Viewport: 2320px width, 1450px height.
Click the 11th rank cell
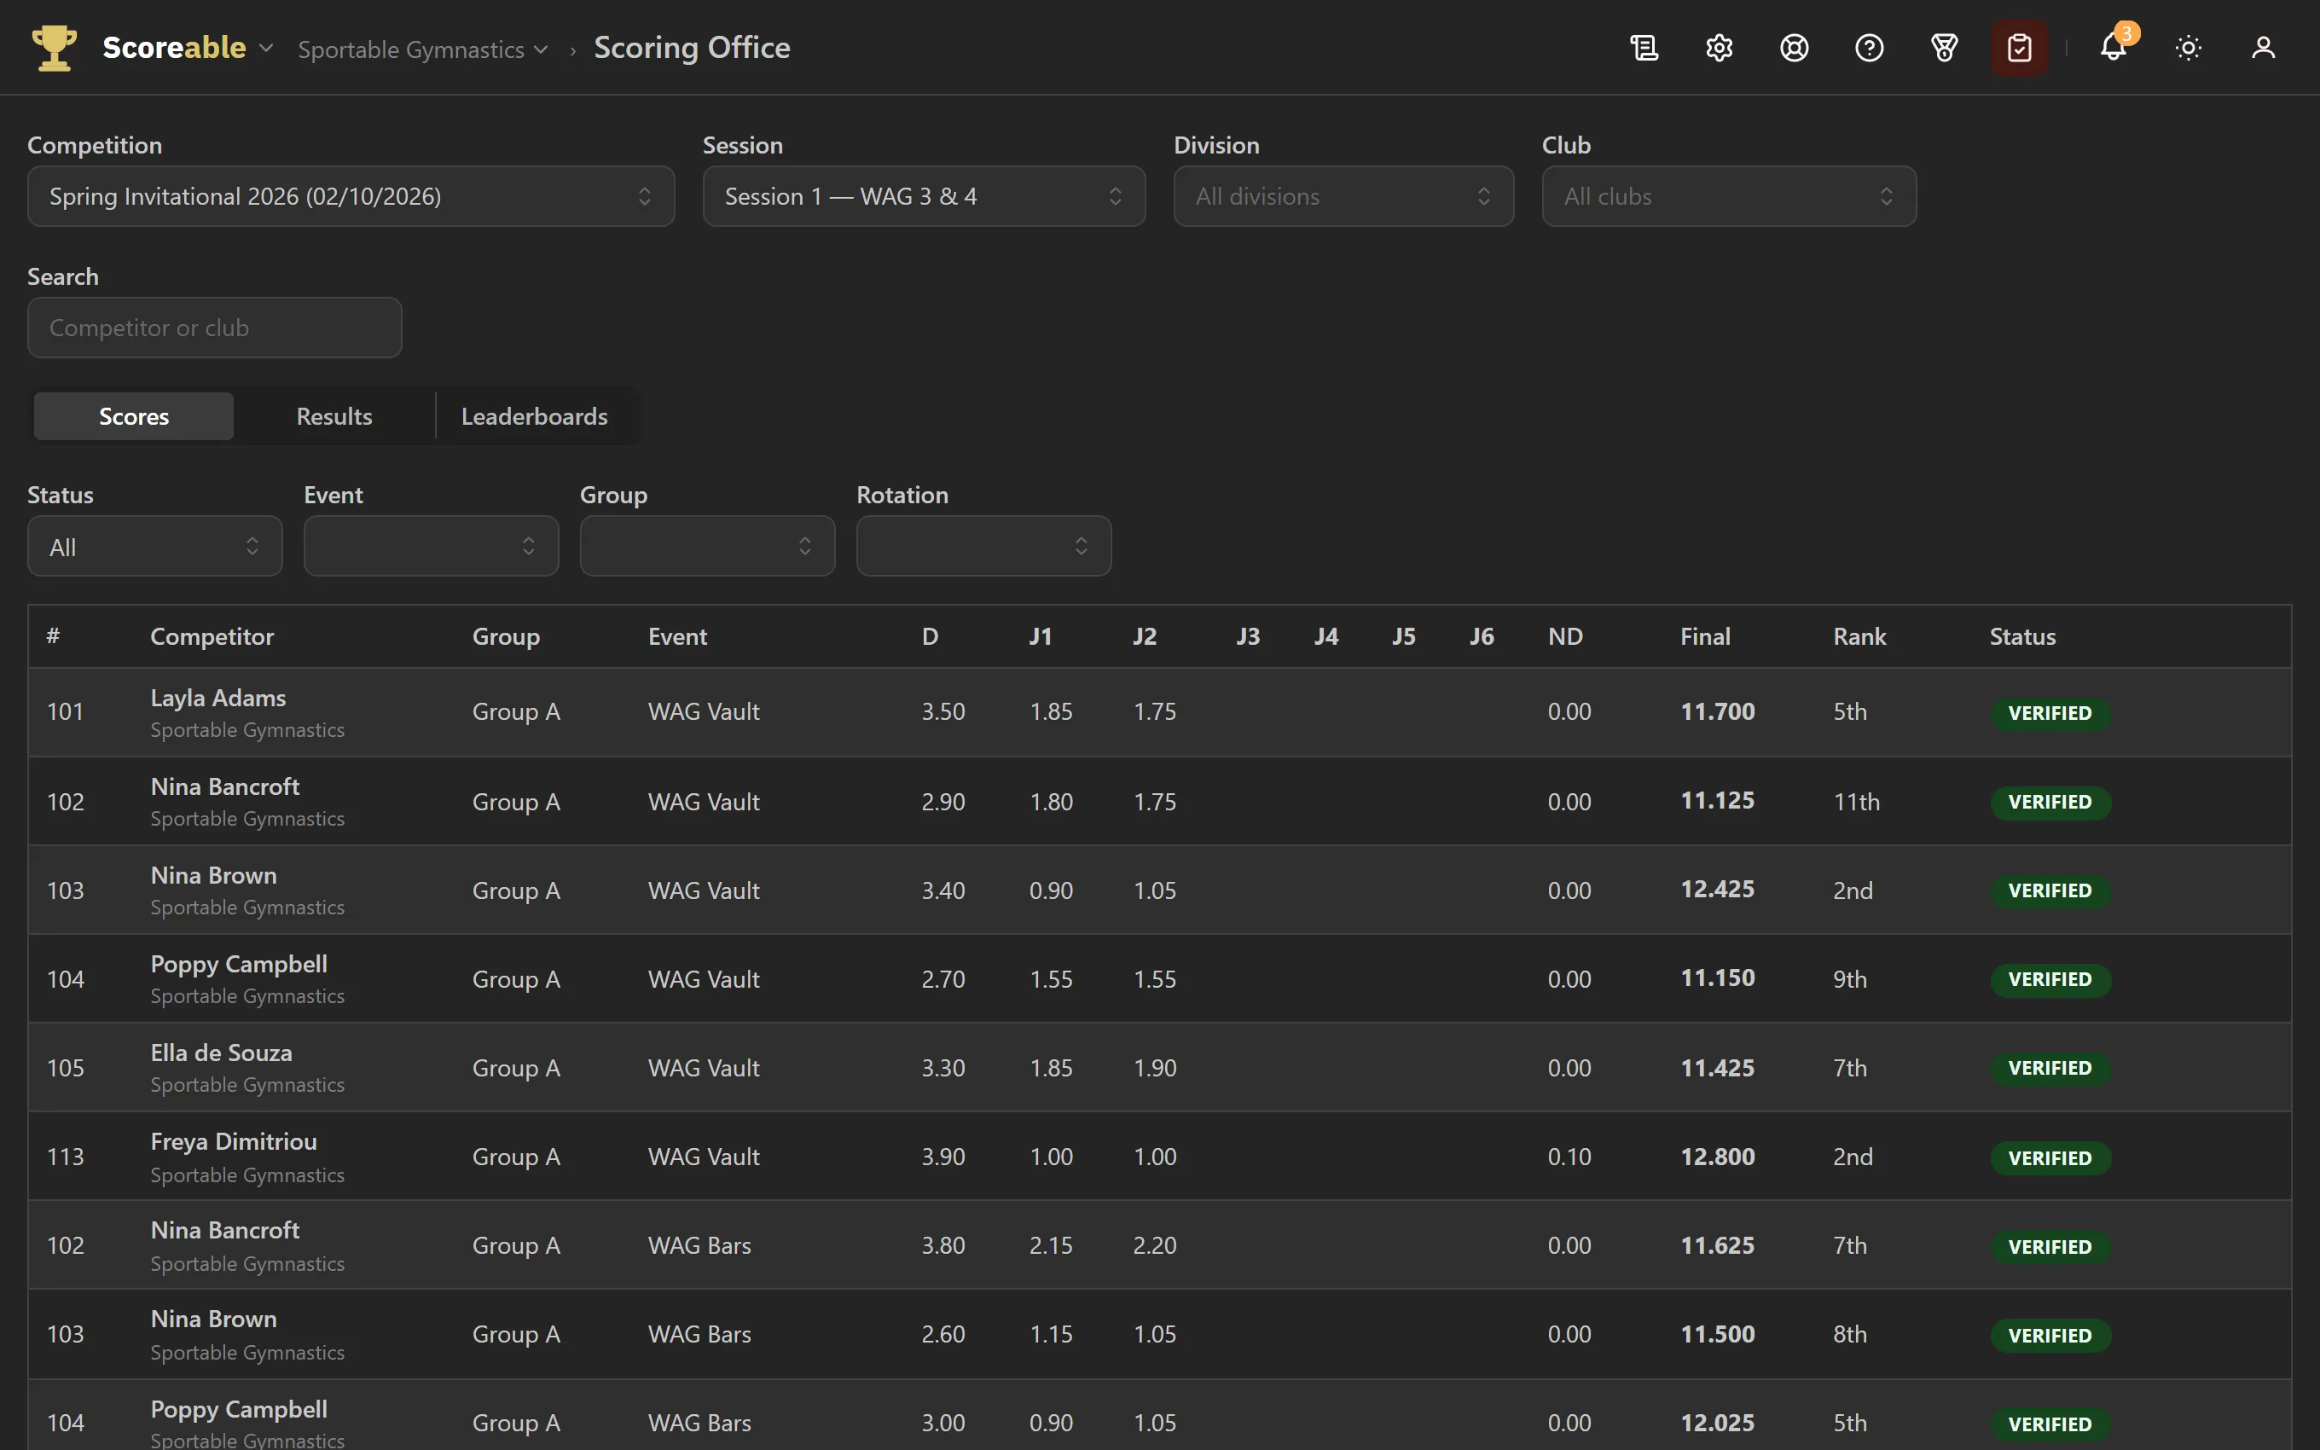pos(1856,801)
